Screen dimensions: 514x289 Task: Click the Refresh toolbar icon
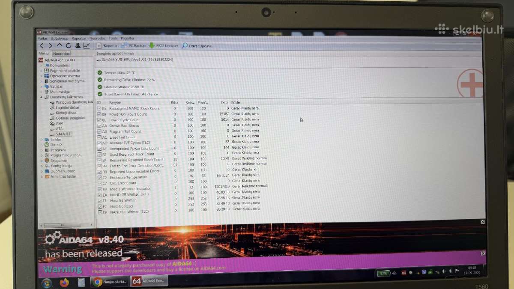point(69,45)
